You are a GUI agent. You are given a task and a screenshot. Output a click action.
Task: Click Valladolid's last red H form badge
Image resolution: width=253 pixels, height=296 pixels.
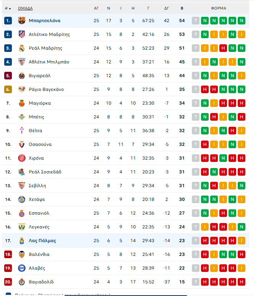pyautogui.click(x=242, y=282)
